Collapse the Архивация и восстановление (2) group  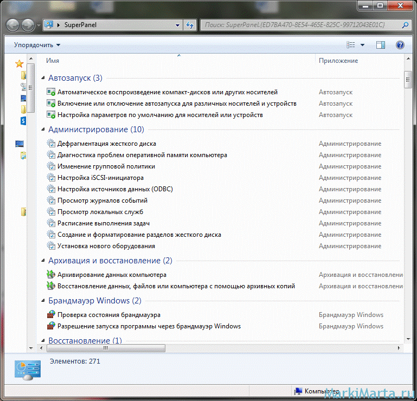43,261
